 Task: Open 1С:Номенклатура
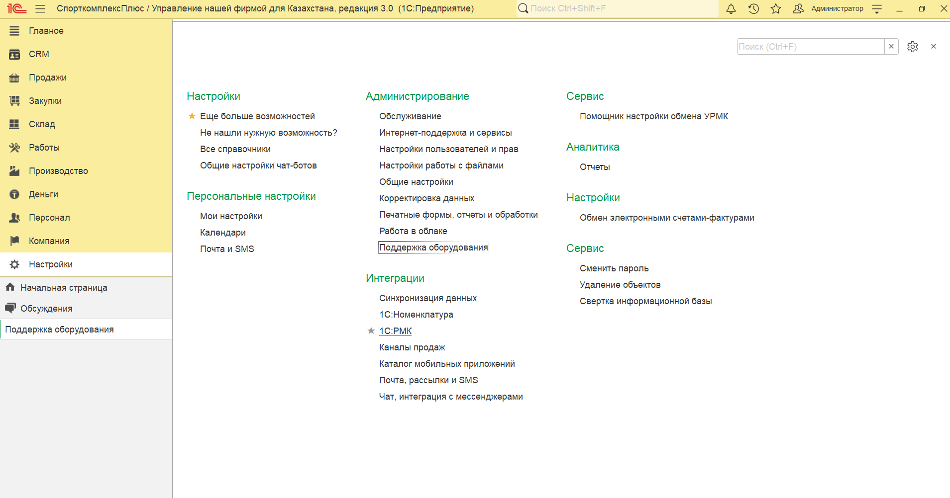click(x=416, y=315)
